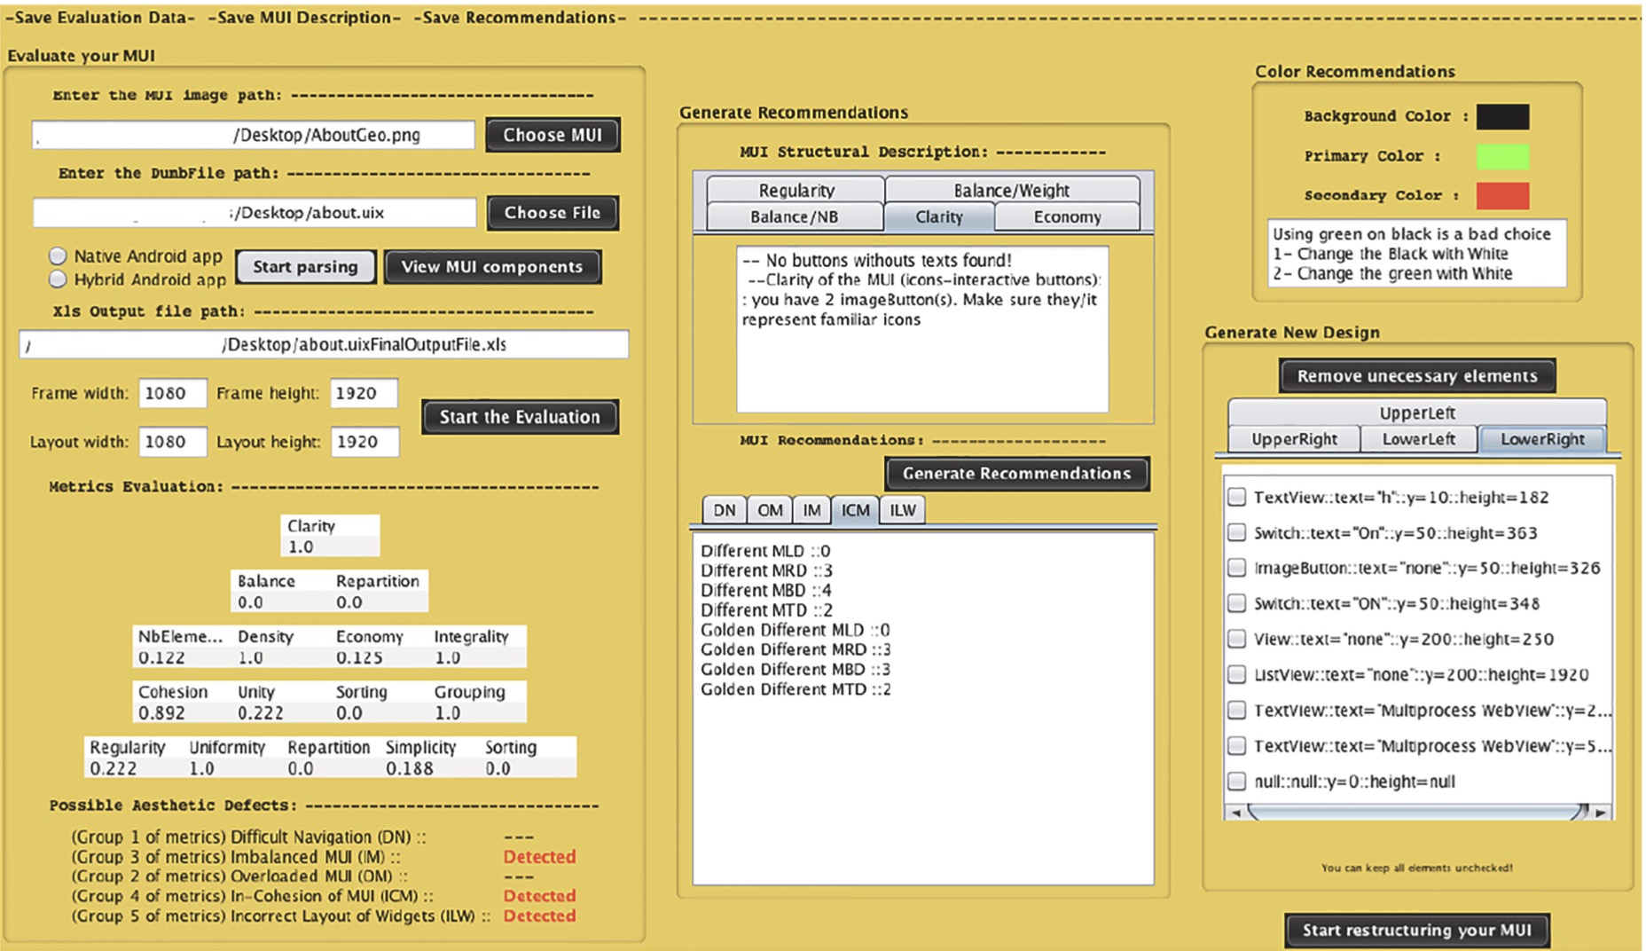Click View MUI components button
Screen dimensions: 1646x951
[492, 267]
